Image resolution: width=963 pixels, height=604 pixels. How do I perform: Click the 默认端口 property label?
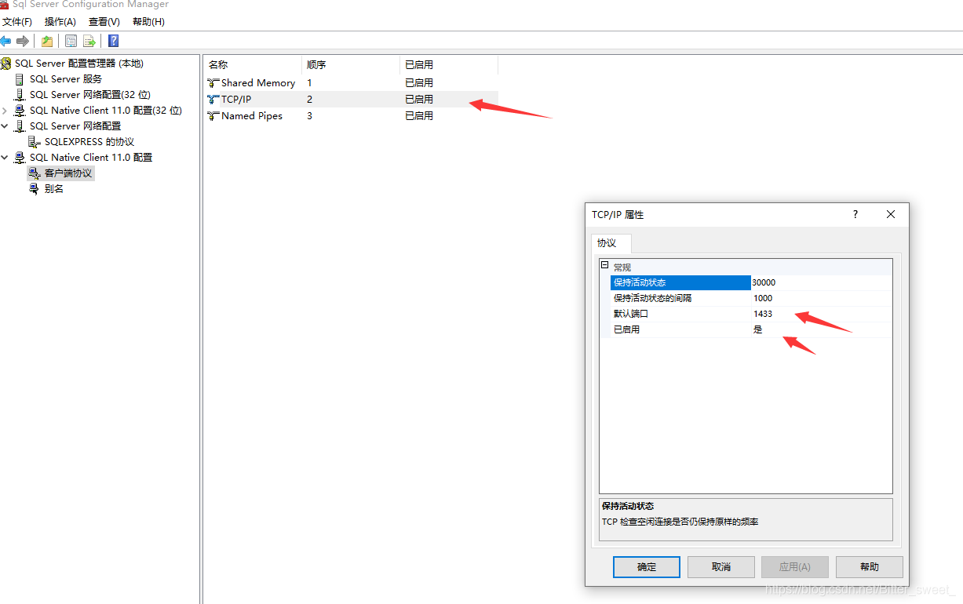click(680, 314)
